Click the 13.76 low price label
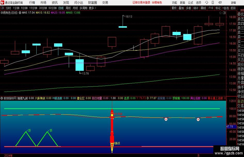The image size is (244, 157). click(x=85, y=73)
